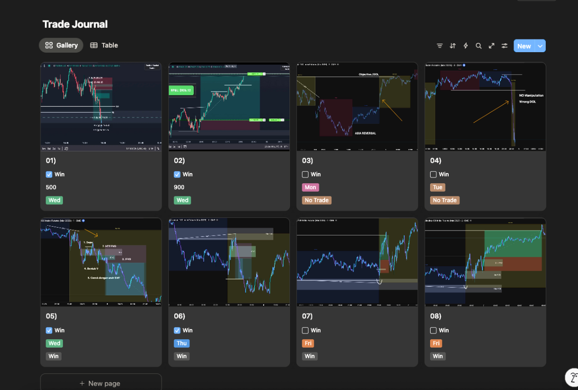Uncheck the Win checkbox on card 01)
Viewport: 578px width, 390px height.
click(49, 175)
